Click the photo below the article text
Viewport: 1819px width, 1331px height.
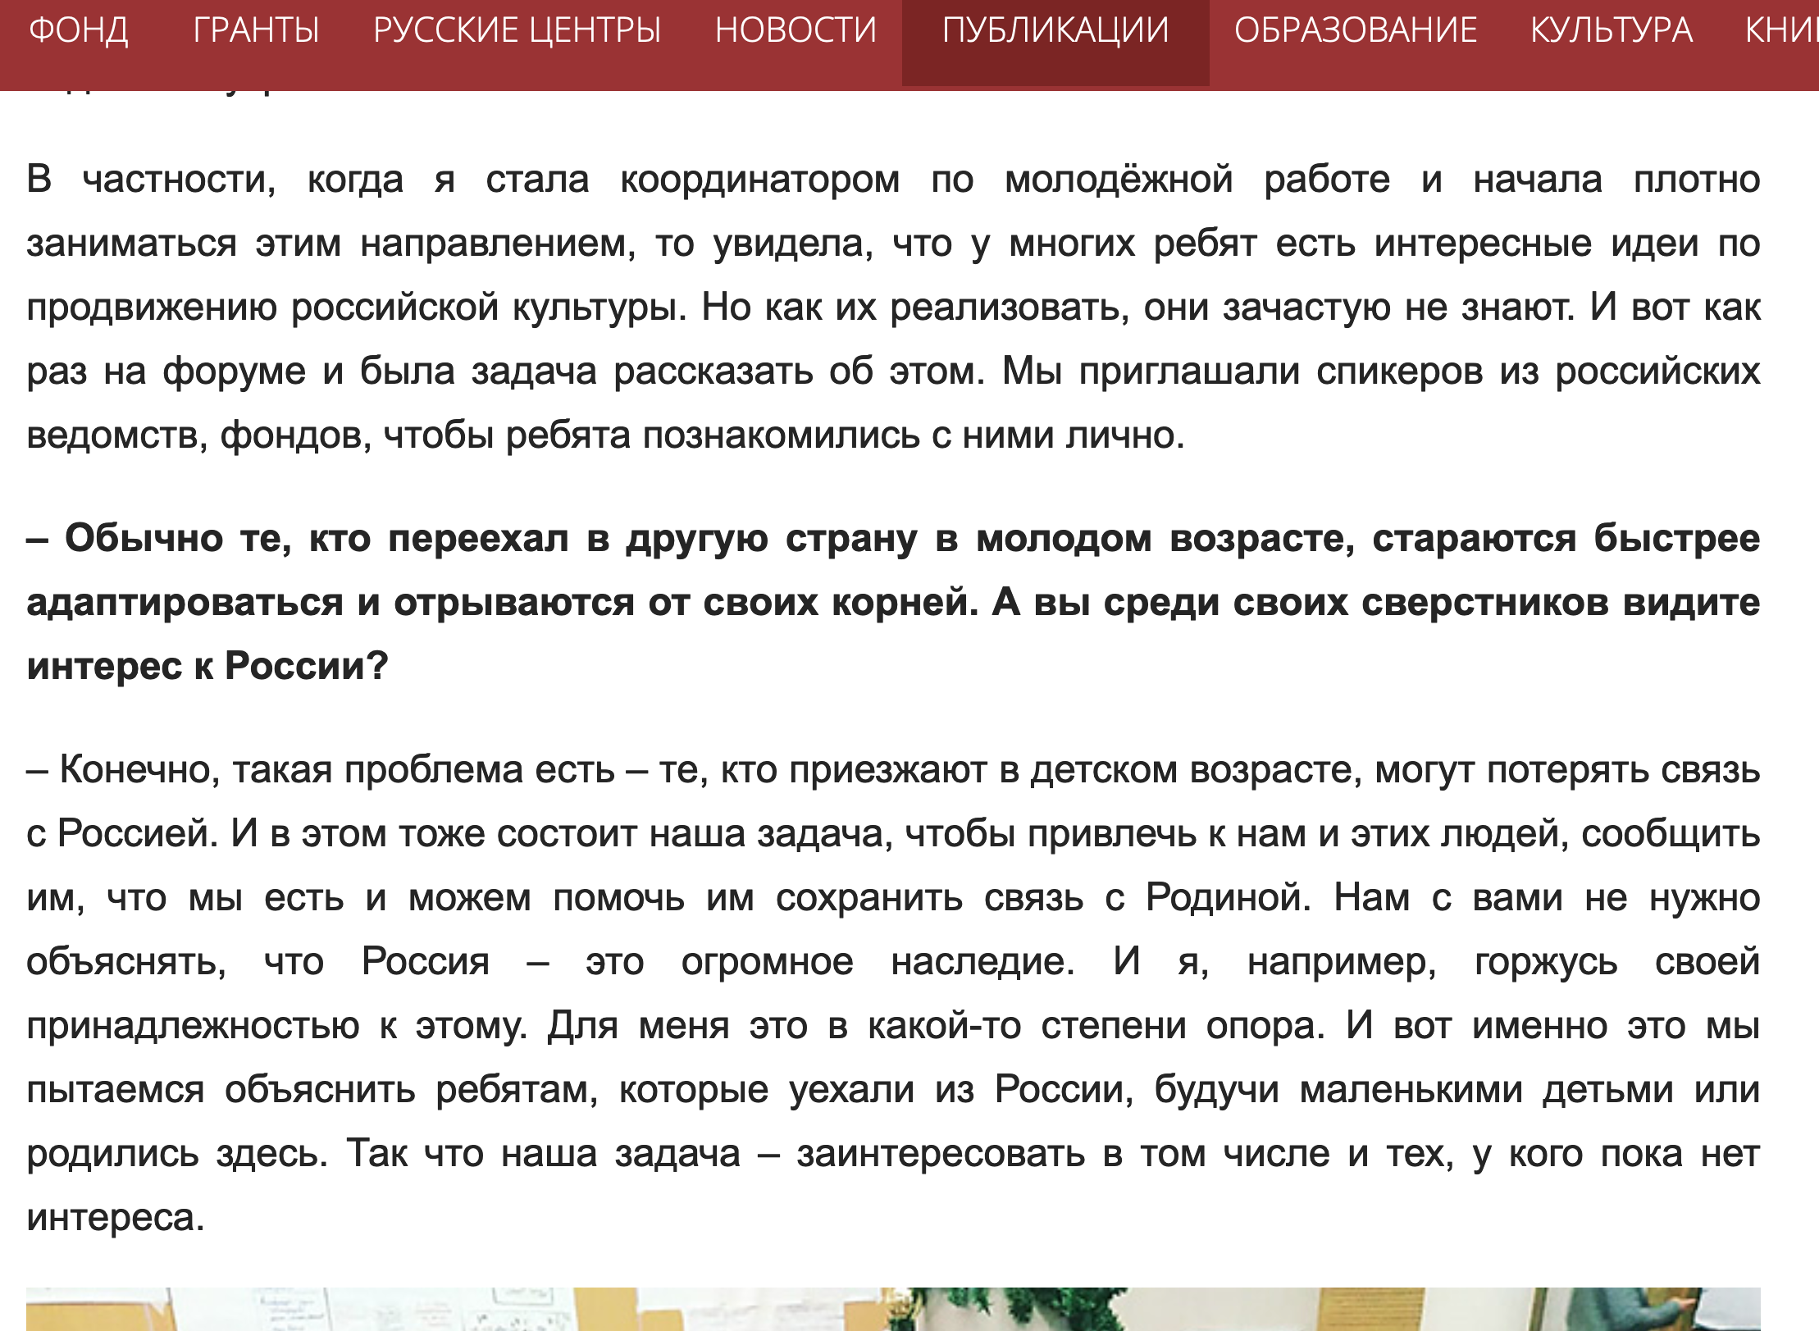pyautogui.click(x=892, y=1309)
